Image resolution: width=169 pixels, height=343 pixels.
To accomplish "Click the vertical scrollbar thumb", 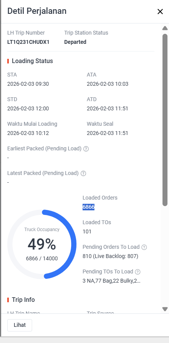I will (165, 120).
